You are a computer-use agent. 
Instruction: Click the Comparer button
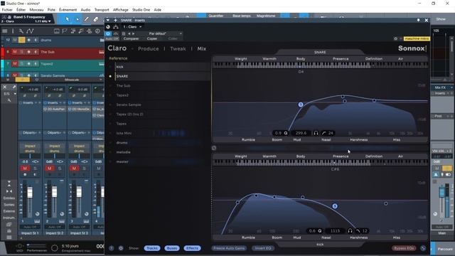click(x=131, y=38)
